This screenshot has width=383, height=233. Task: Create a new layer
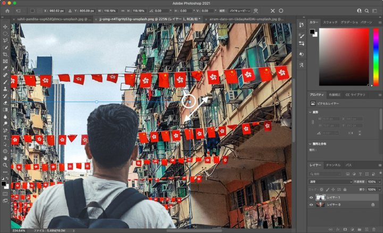coord(367,229)
